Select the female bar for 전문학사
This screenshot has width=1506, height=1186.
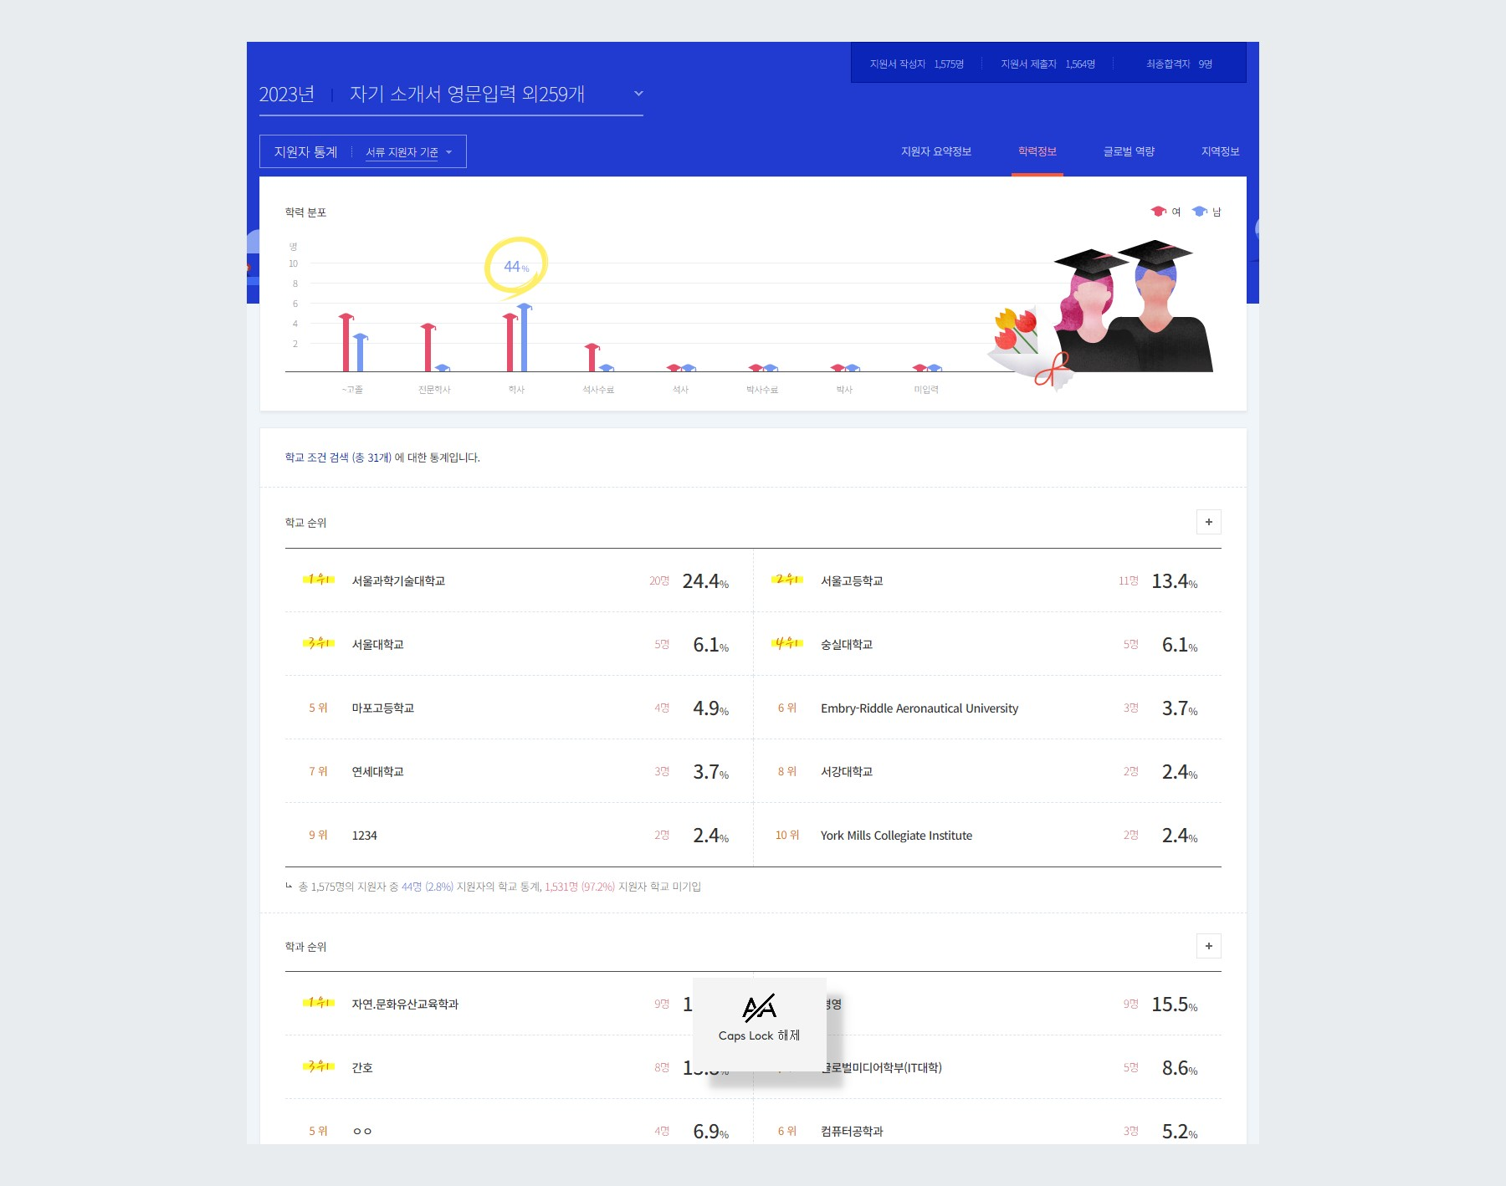(428, 348)
